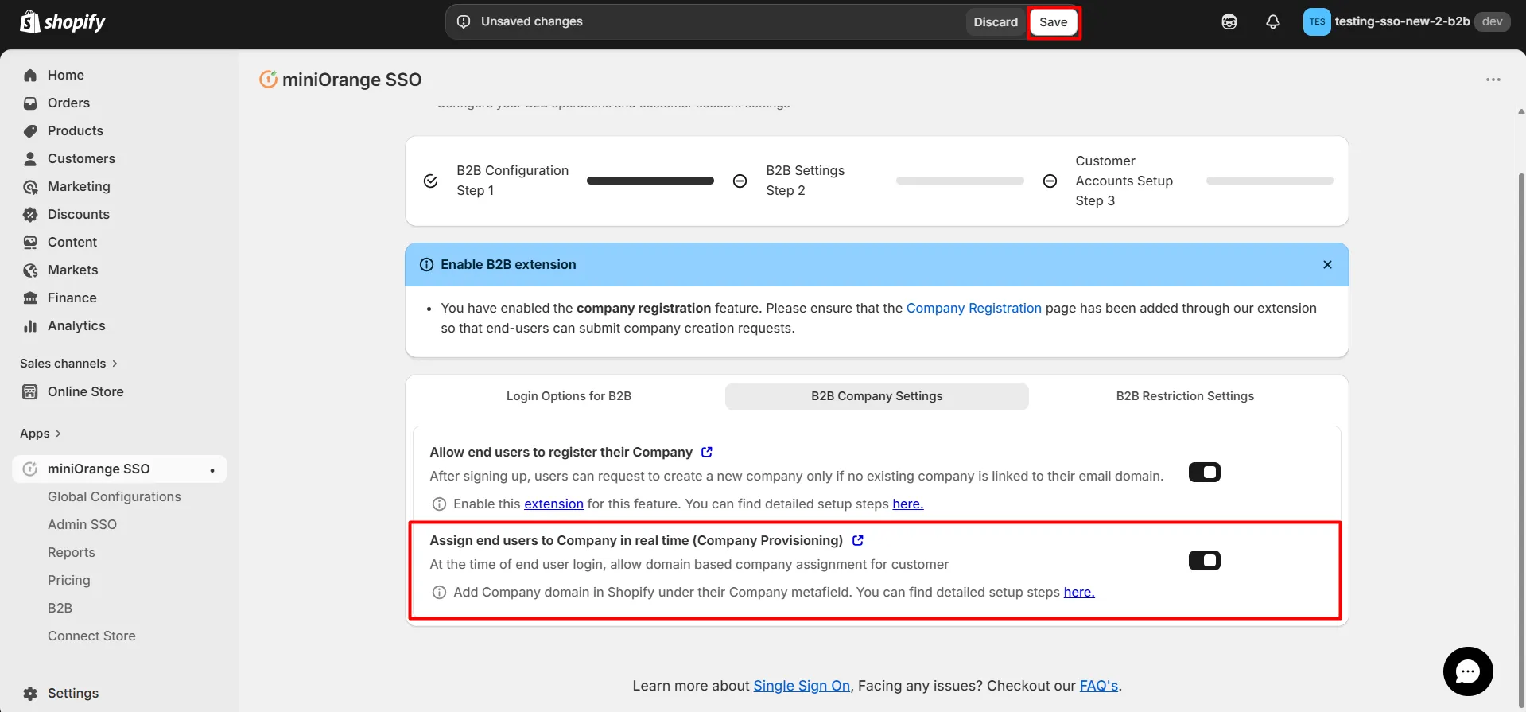The width and height of the screenshot is (1526, 712).
Task: Click the Step 1 progress bar
Action: pyautogui.click(x=650, y=181)
